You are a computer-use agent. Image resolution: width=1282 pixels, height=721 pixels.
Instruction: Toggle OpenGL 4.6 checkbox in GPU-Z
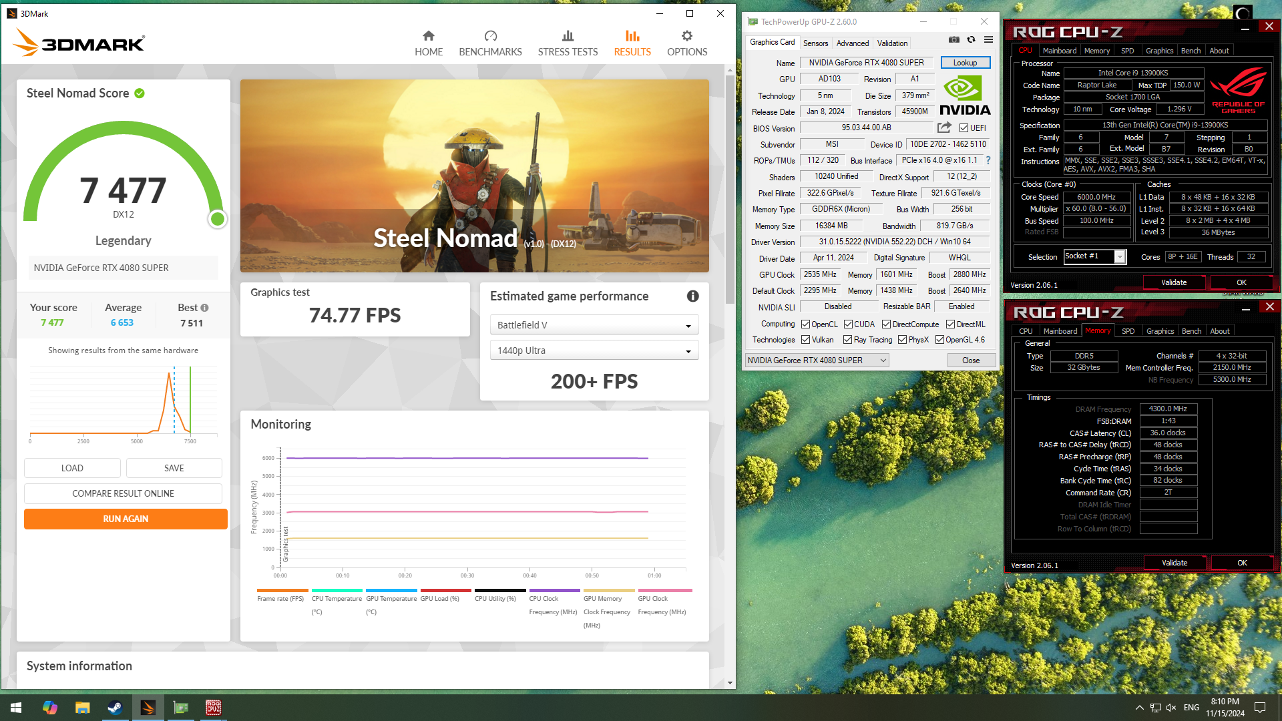tap(939, 340)
